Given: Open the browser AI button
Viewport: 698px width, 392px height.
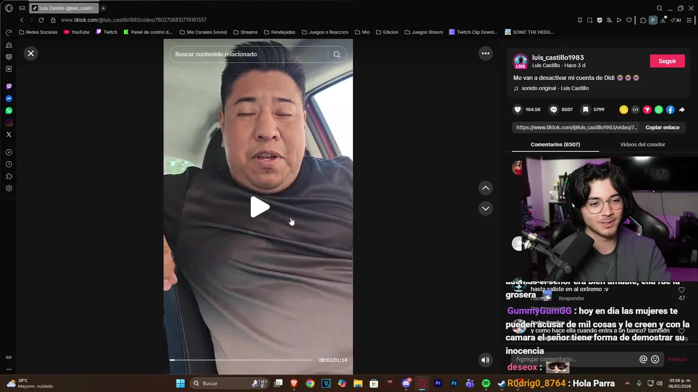Looking at the screenshot, I should [676, 20].
